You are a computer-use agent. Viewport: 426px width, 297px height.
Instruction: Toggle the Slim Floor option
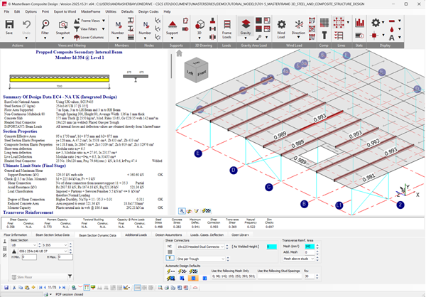tap(38, 277)
